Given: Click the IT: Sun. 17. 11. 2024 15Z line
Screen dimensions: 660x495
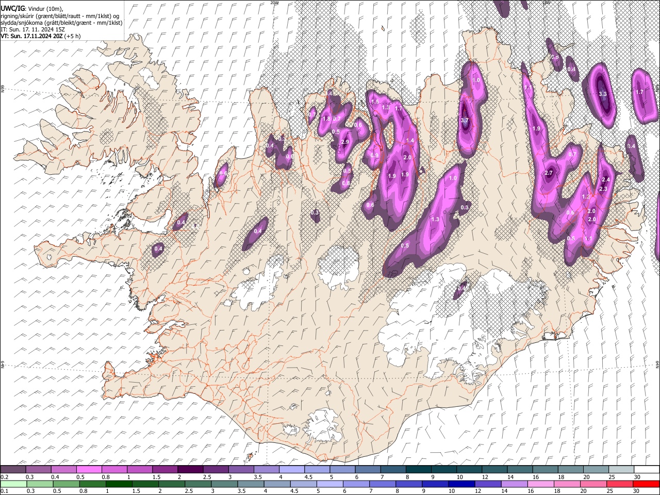Looking at the screenshot, I should tap(32, 29).
